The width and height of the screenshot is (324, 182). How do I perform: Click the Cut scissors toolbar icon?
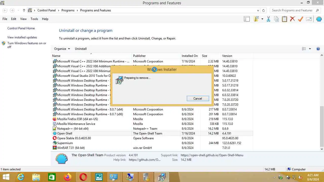[x=268, y=19]
